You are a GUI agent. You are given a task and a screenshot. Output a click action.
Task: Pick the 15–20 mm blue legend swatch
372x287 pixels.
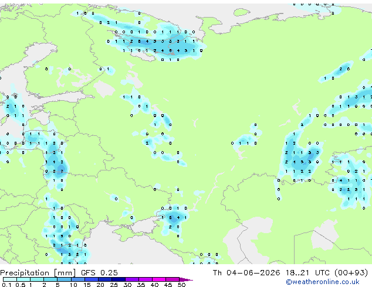click(92, 279)
